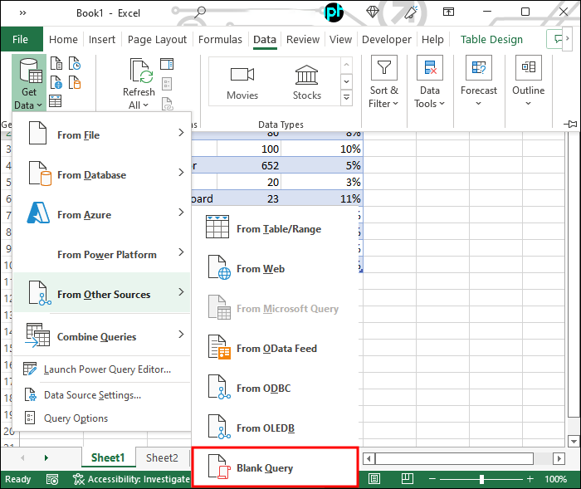Switch to the Sheet2 worksheet tab

tap(162, 457)
